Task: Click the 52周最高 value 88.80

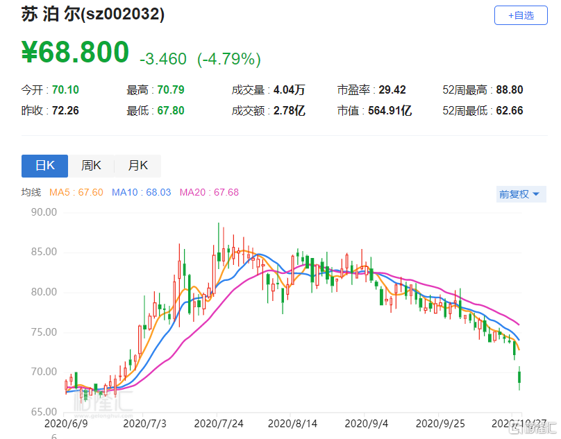Action: click(510, 89)
